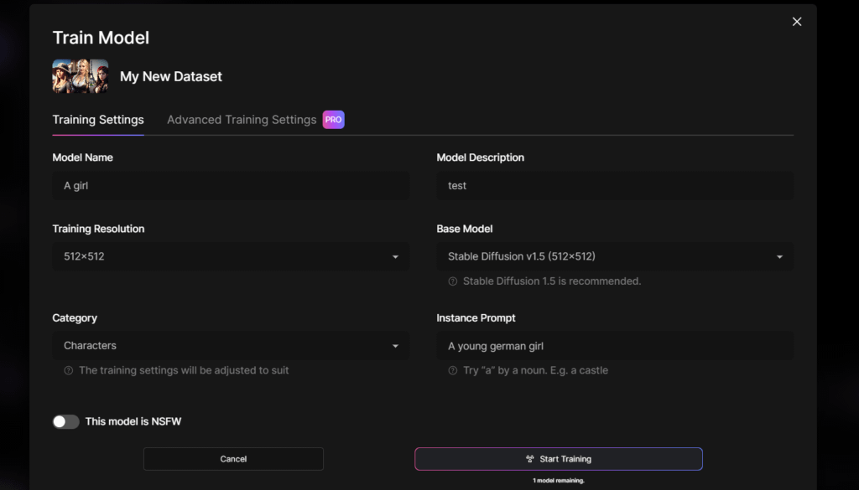859x490 pixels.
Task: Expand the Base Model dropdown
Action: pyautogui.click(x=614, y=256)
